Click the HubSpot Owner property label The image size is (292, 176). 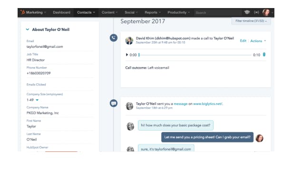pyautogui.click(x=37, y=147)
